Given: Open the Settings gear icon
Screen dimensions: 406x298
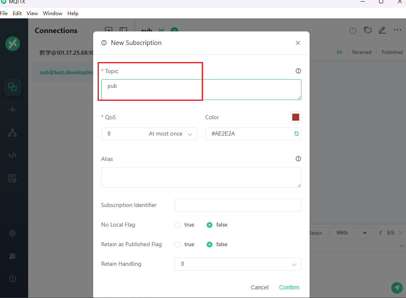Looking at the screenshot, I should point(13,234).
